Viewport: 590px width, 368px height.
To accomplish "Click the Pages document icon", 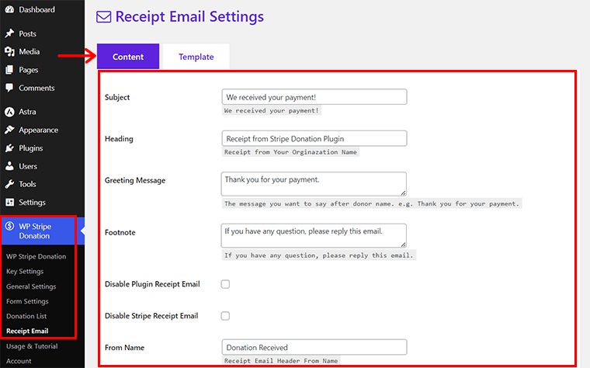I will 9,70.
